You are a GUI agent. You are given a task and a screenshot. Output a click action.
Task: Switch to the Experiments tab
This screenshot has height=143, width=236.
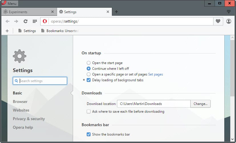pos(27,12)
